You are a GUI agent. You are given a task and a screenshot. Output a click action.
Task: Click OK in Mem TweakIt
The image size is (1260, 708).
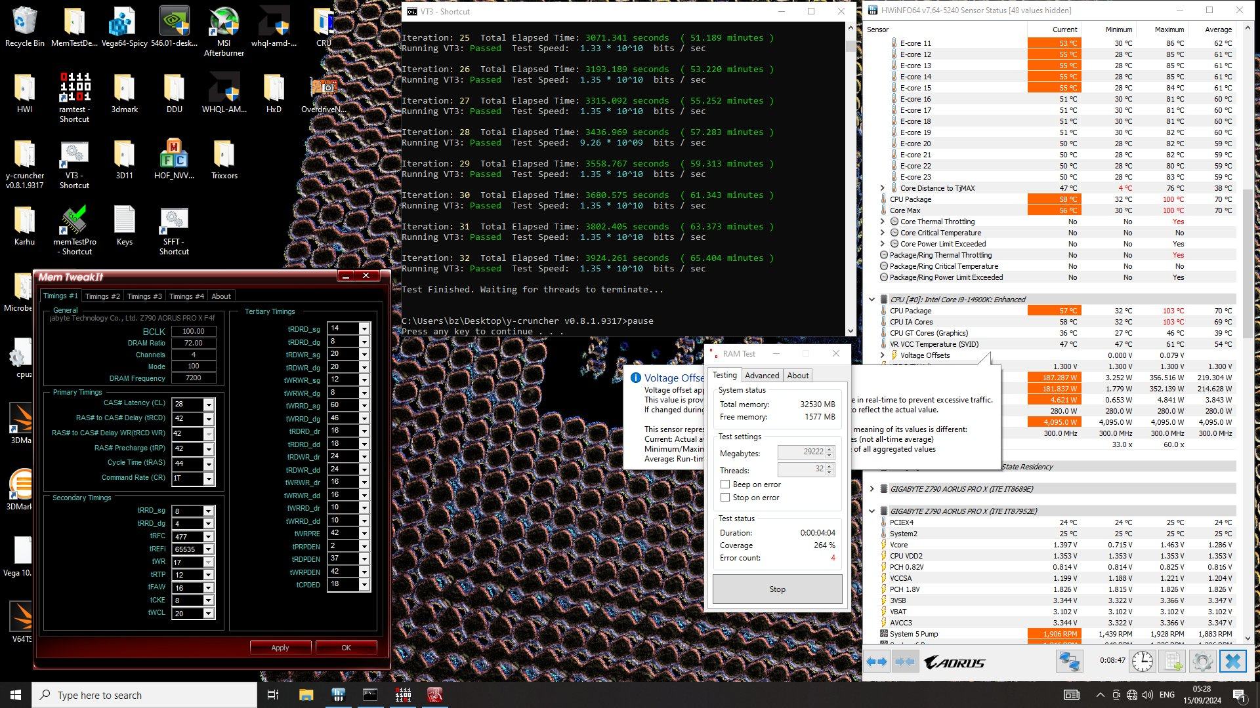click(x=346, y=648)
